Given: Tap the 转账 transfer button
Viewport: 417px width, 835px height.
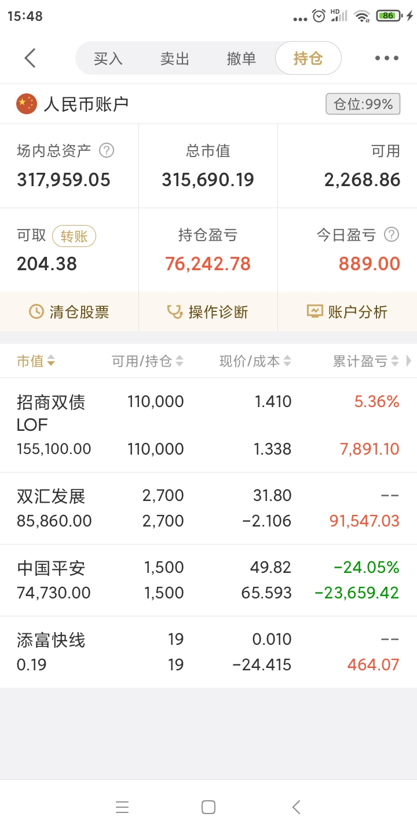Looking at the screenshot, I should click(x=74, y=236).
